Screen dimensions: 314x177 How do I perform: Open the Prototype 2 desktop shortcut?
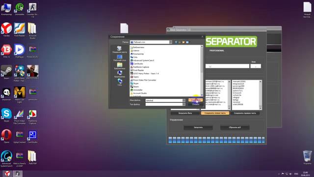[32, 72]
